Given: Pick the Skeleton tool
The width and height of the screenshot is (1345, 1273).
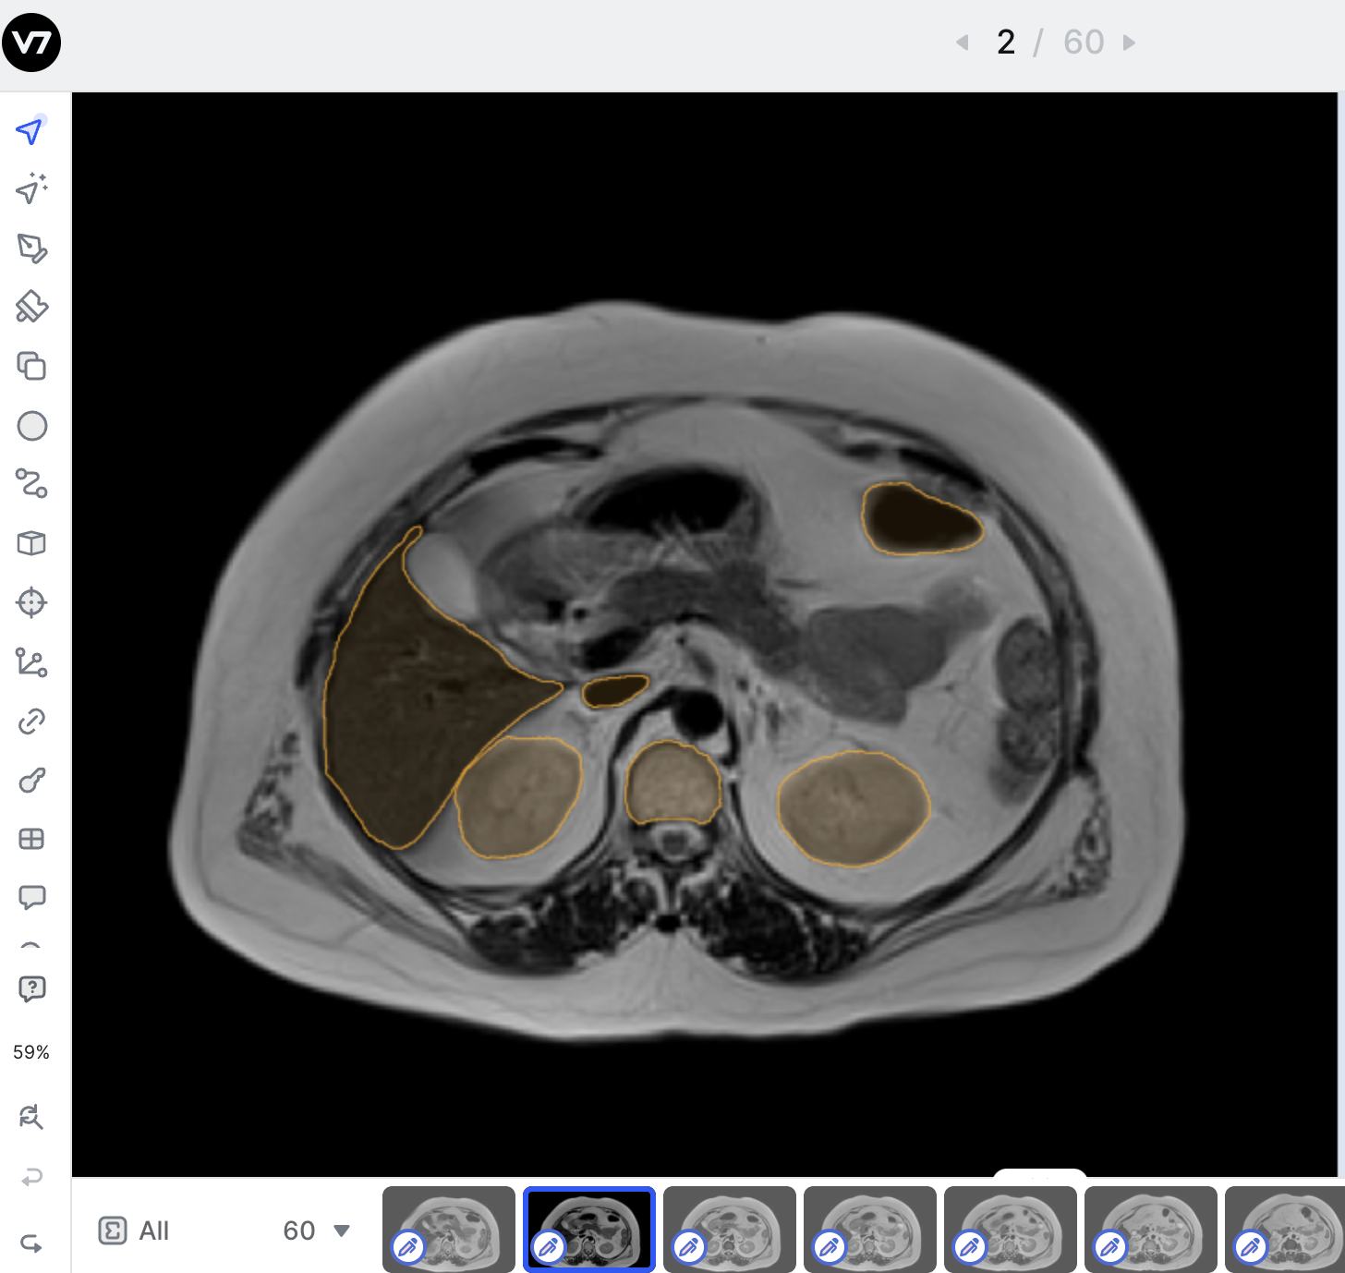Looking at the screenshot, I should tap(31, 661).
